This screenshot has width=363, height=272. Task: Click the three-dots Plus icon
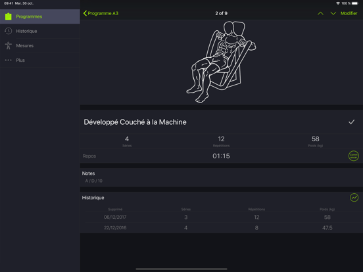pos(9,60)
